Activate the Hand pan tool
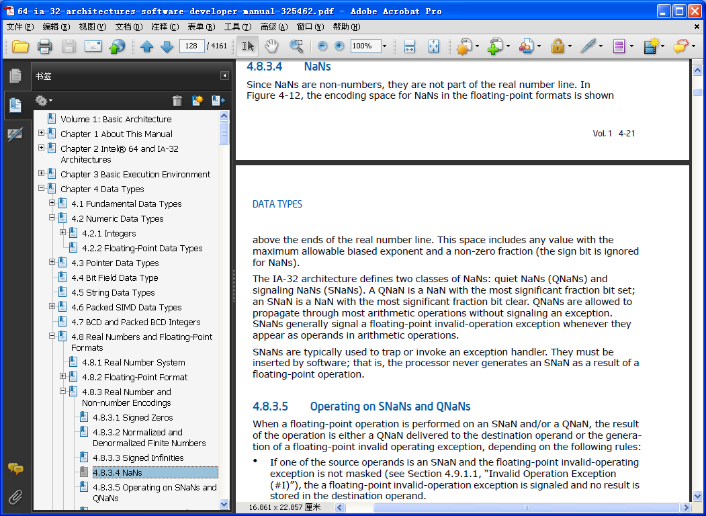This screenshot has height=516, width=706. point(271,46)
